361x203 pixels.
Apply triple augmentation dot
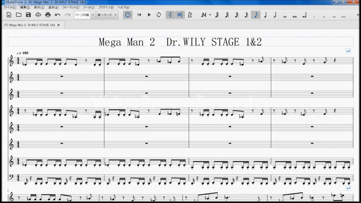pos(334,17)
